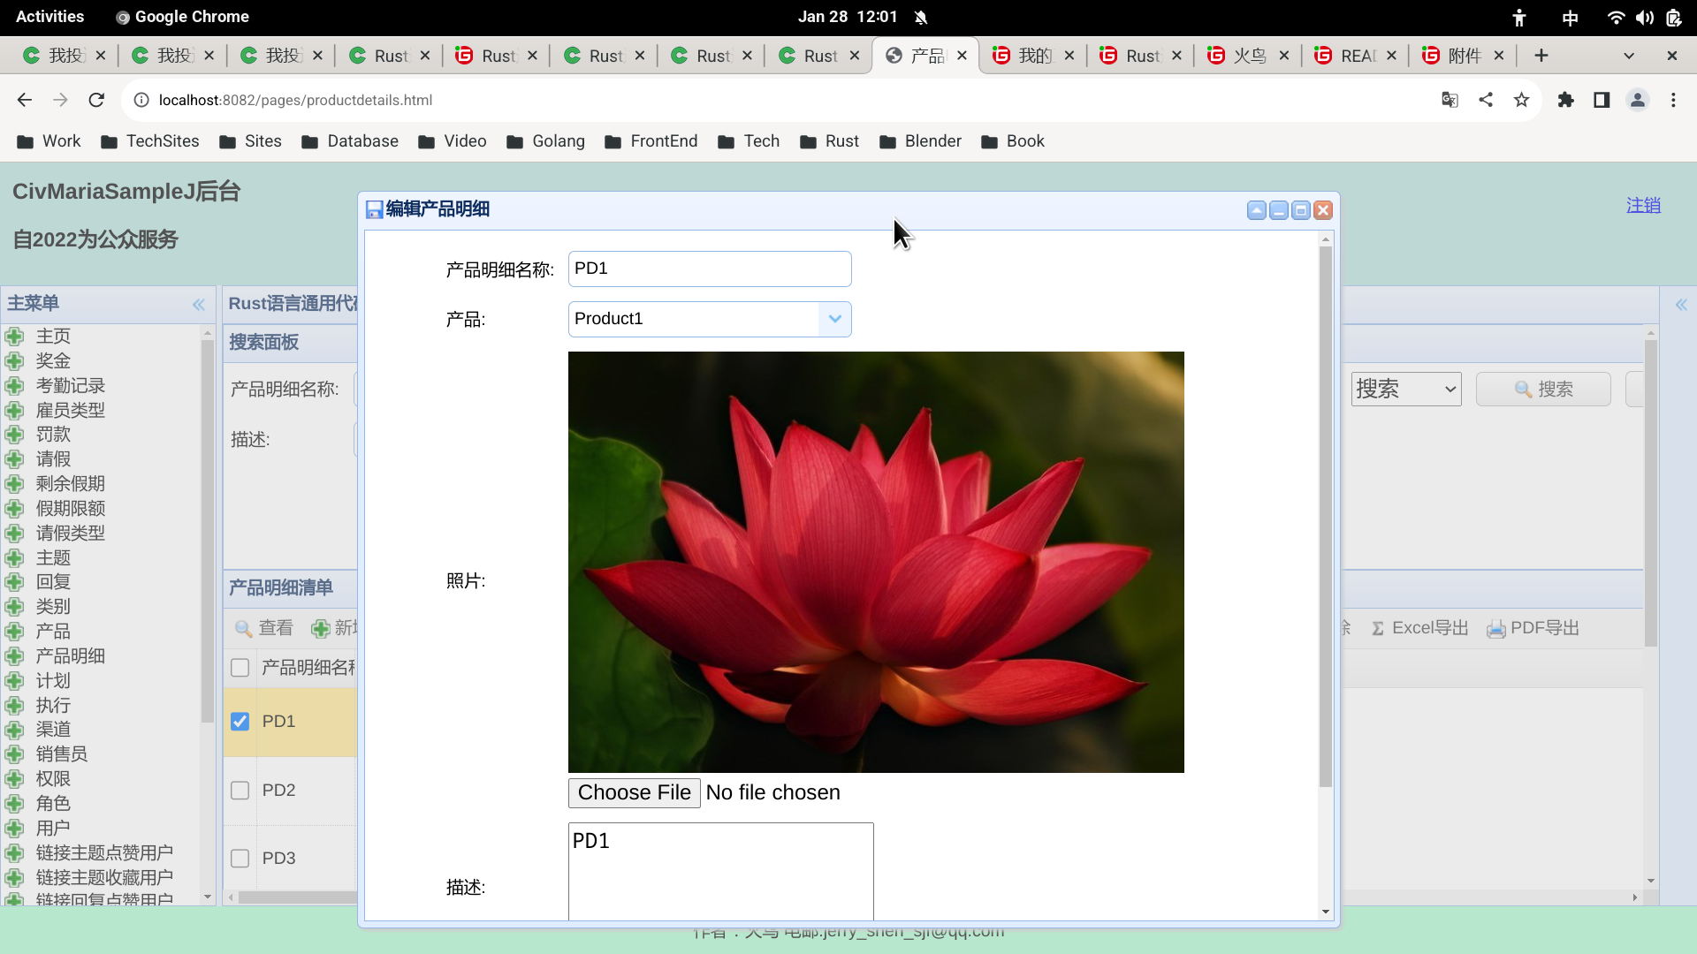Image resolution: width=1697 pixels, height=954 pixels.
Task: Click the Chrome translate page icon
Action: coord(1450,100)
